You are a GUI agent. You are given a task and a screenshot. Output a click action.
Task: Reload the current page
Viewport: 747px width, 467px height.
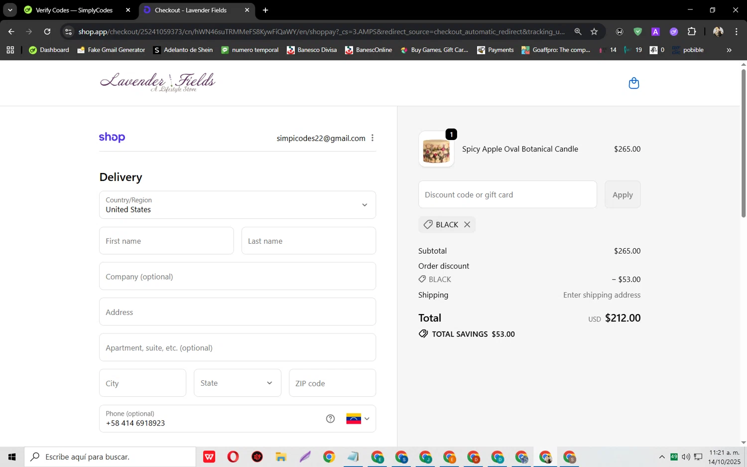pyautogui.click(x=47, y=31)
